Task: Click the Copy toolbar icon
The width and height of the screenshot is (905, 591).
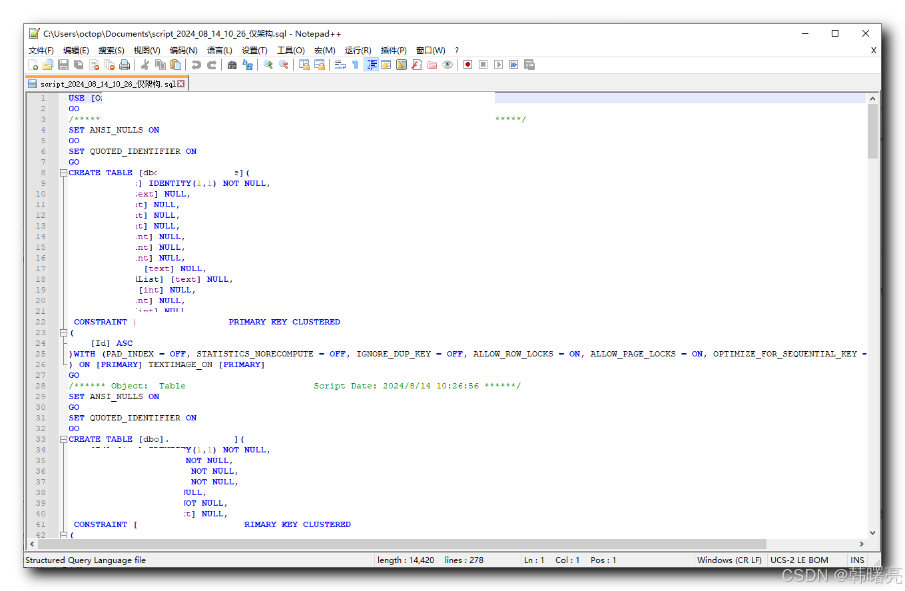Action: click(160, 65)
